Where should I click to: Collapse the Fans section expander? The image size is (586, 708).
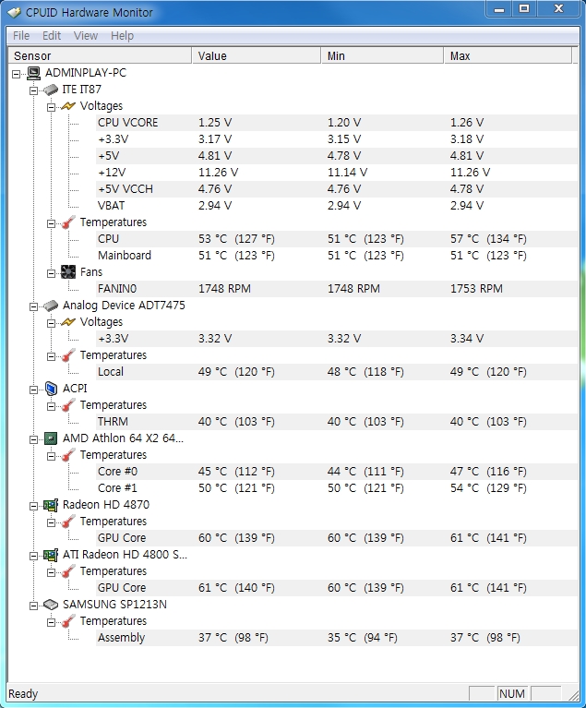51,272
